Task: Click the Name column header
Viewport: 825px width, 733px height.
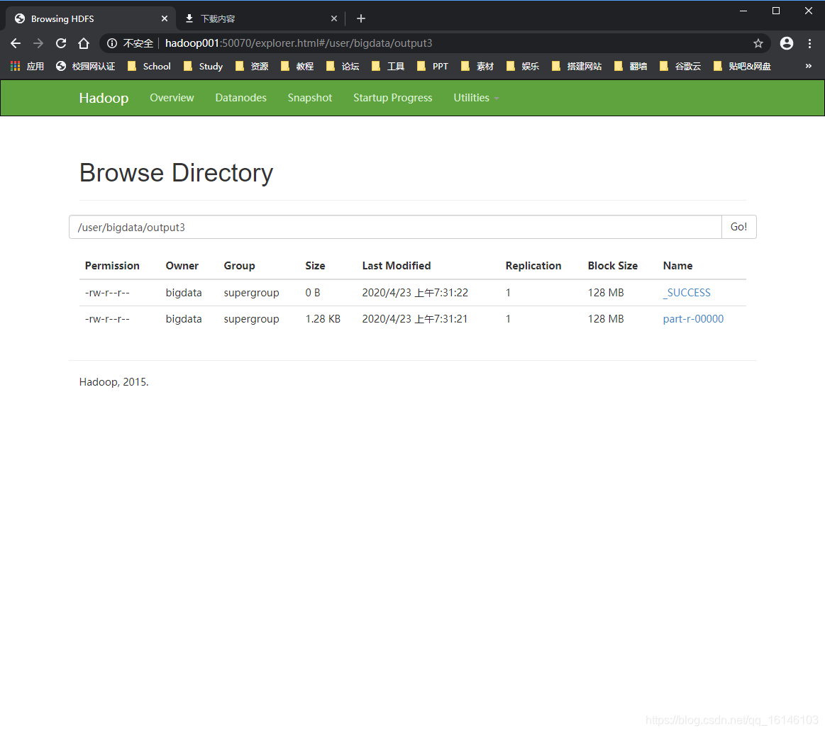Action: tap(677, 266)
